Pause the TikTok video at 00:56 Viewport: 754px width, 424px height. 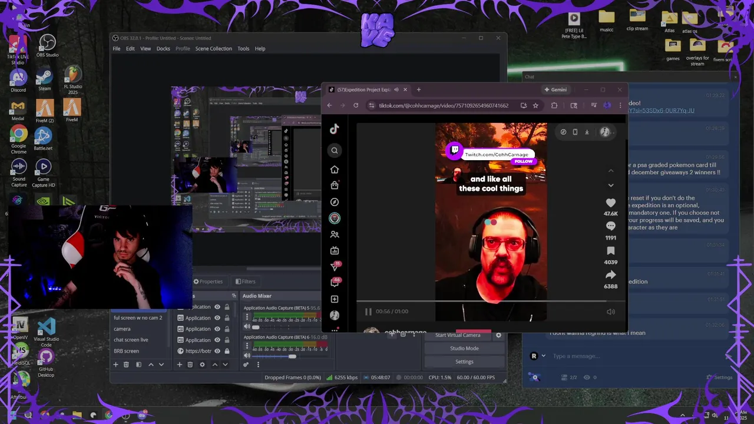[x=368, y=312]
